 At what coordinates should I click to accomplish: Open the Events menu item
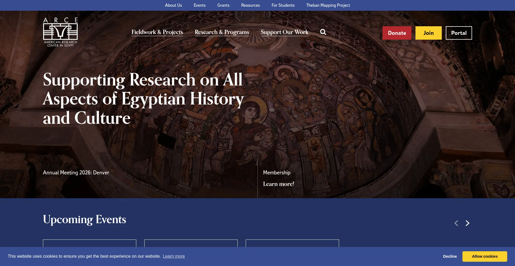200,5
